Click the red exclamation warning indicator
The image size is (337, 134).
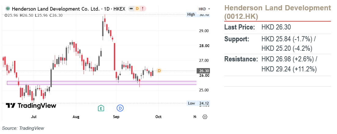coord(143,9)
